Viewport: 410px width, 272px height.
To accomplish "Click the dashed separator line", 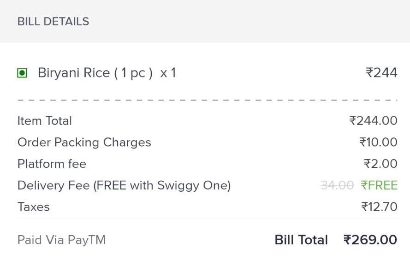I will click(207, 100).
